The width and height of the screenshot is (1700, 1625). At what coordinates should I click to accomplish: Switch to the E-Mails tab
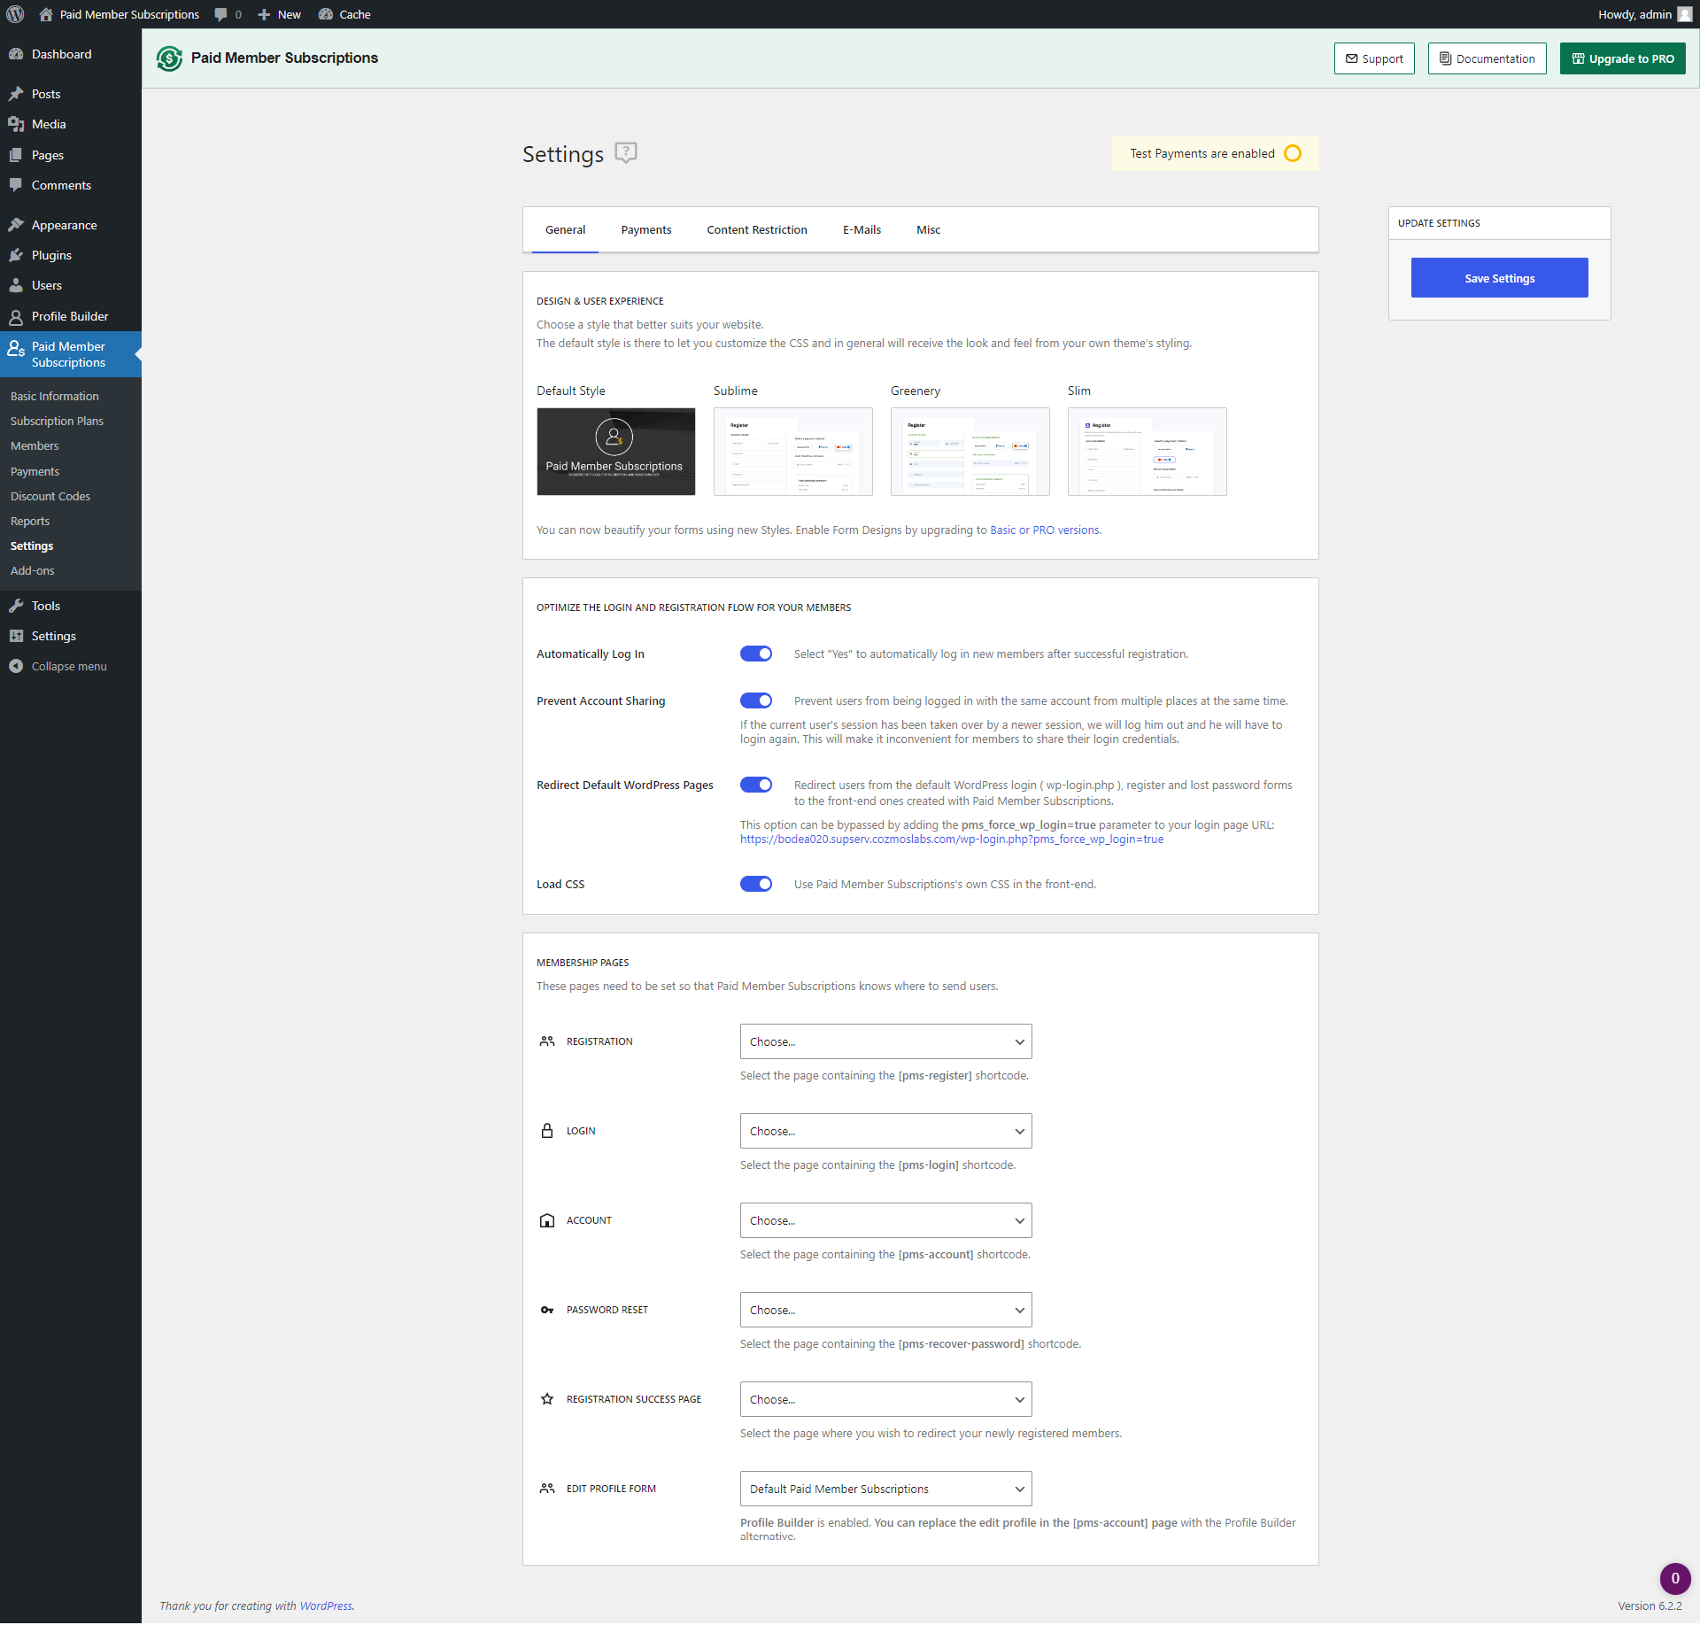(x=862, y=229)
